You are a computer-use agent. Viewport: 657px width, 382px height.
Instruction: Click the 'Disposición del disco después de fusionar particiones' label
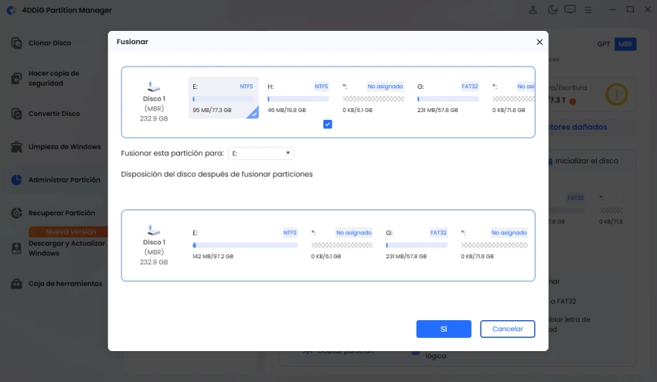(x=216, y=175)
